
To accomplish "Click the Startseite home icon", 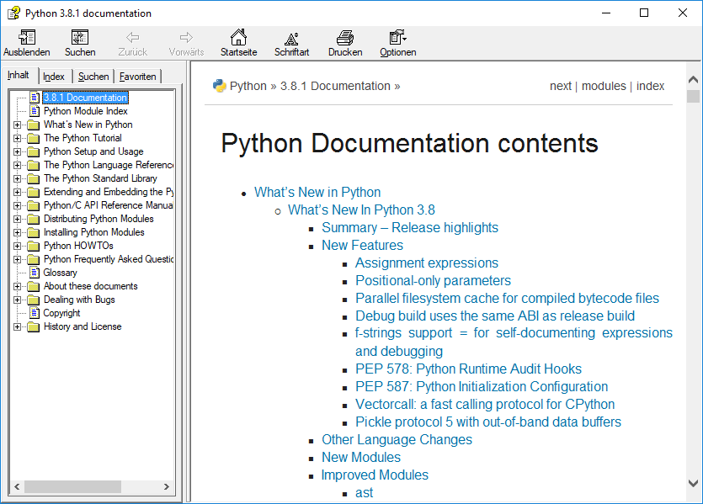I will (x=238, y=37).
